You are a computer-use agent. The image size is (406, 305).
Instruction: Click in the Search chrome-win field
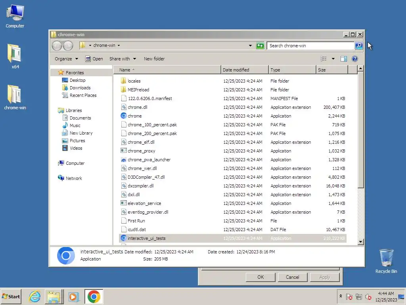(311, 46)
